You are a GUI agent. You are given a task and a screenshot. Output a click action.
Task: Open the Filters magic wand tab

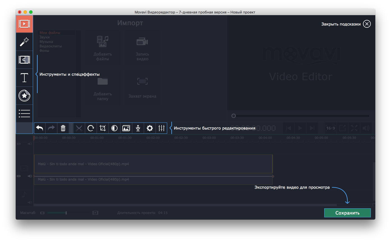point(24,42)
